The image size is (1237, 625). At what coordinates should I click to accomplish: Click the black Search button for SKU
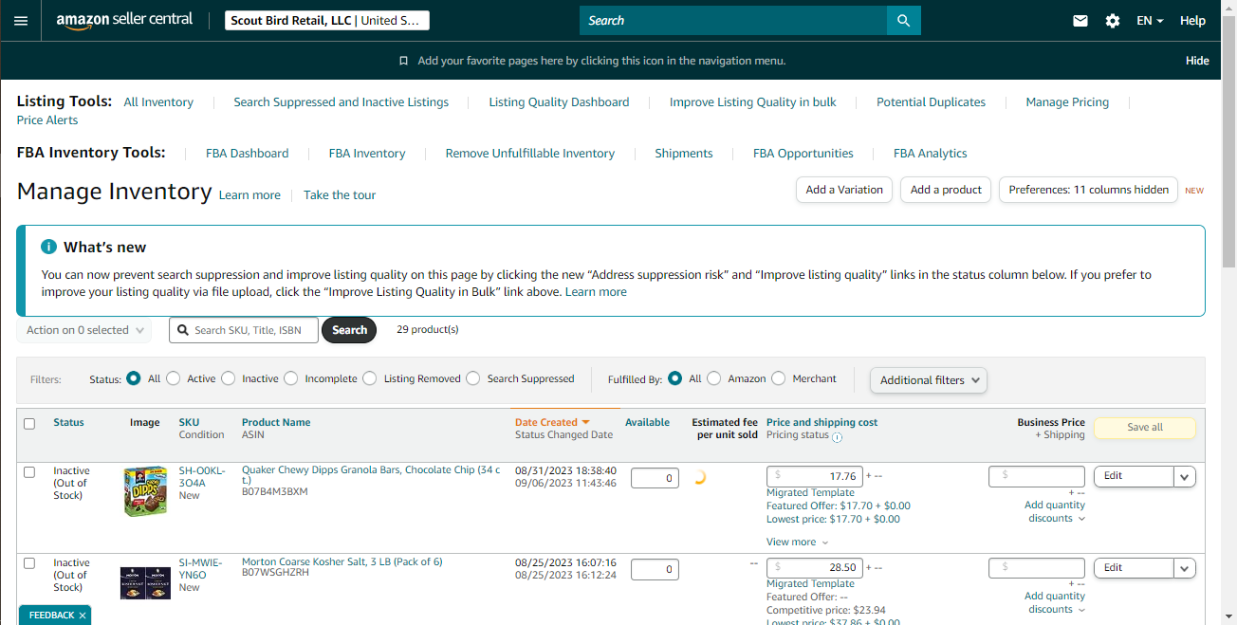[349, 330]
